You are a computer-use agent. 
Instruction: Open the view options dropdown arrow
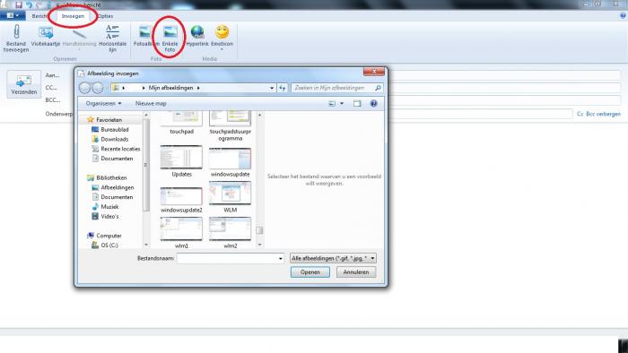click(x=342, y=104)
